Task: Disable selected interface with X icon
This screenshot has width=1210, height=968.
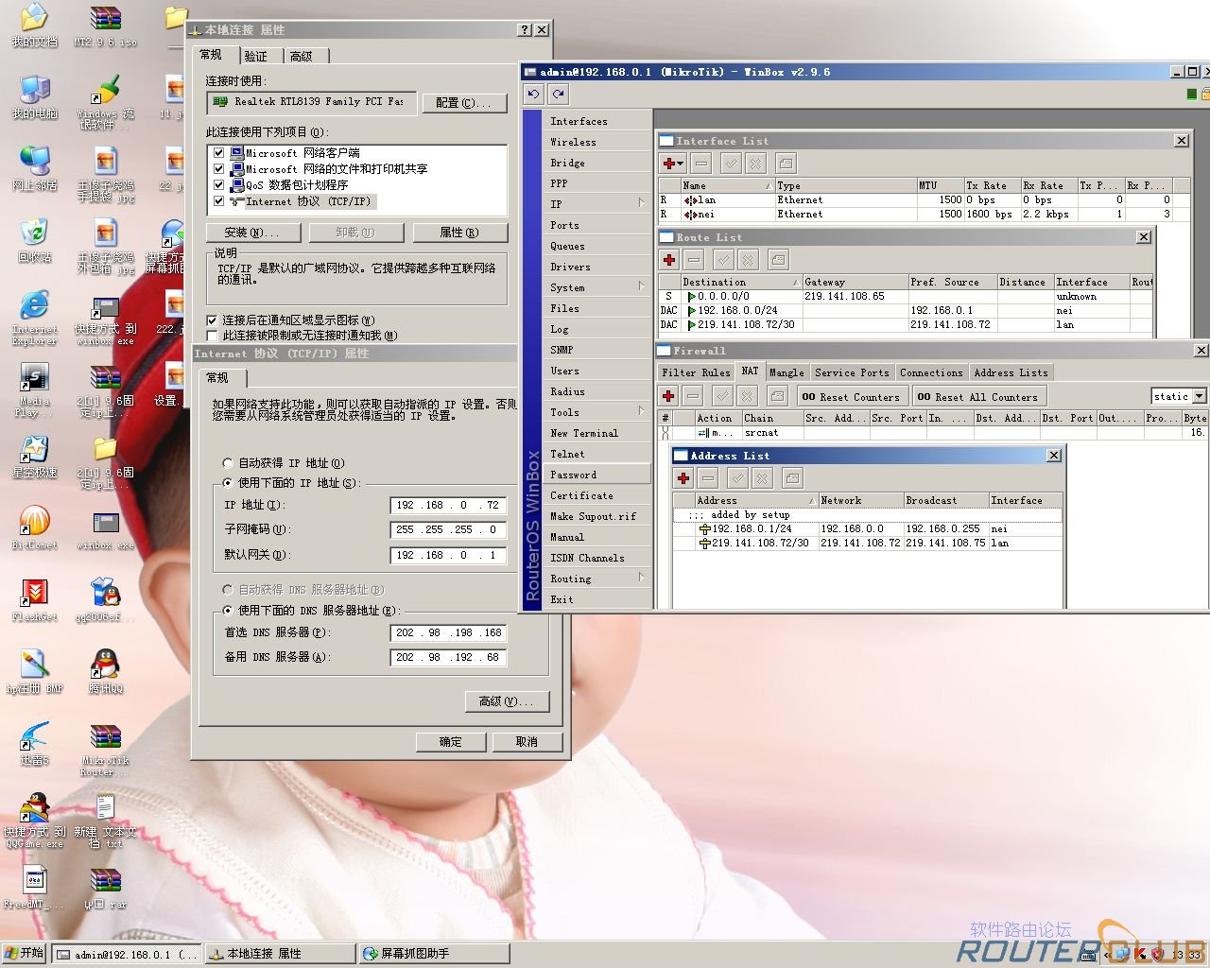Action: pyautogui.click(x=755, y=164)
